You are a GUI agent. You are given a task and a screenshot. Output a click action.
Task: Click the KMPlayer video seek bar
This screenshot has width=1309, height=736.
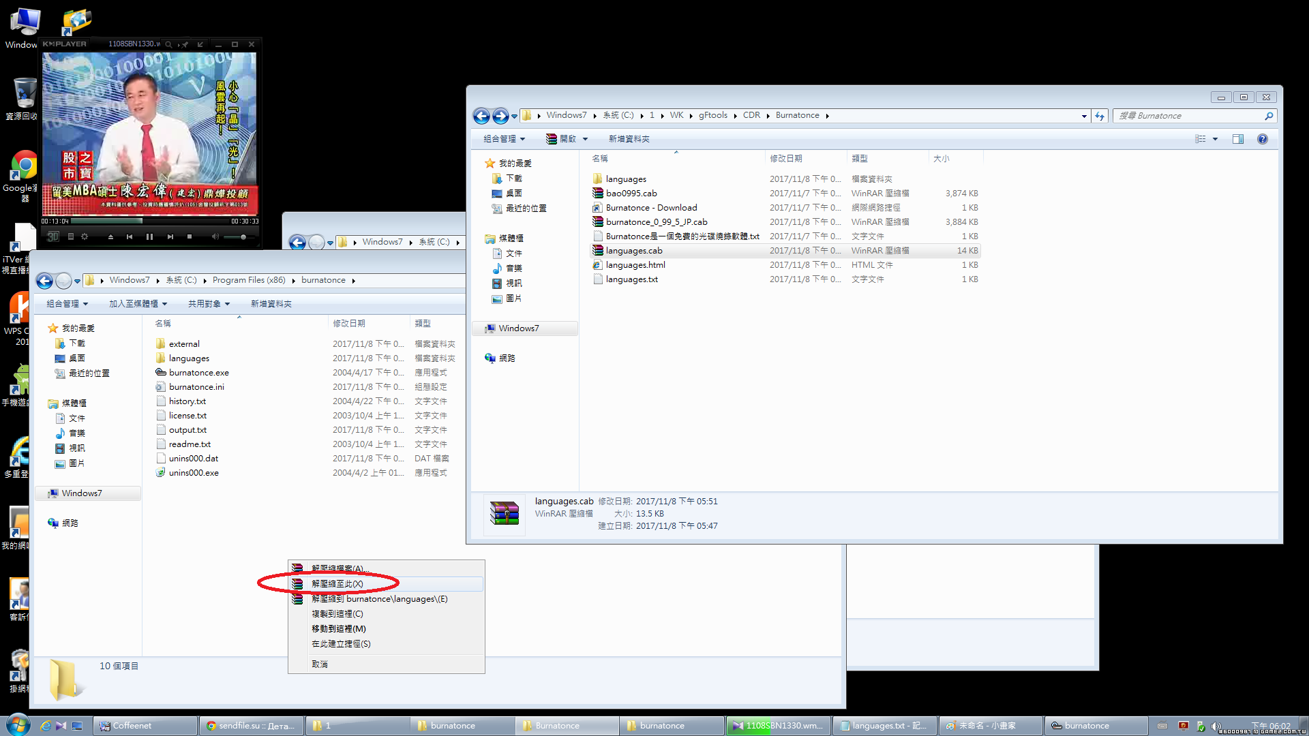150,221
